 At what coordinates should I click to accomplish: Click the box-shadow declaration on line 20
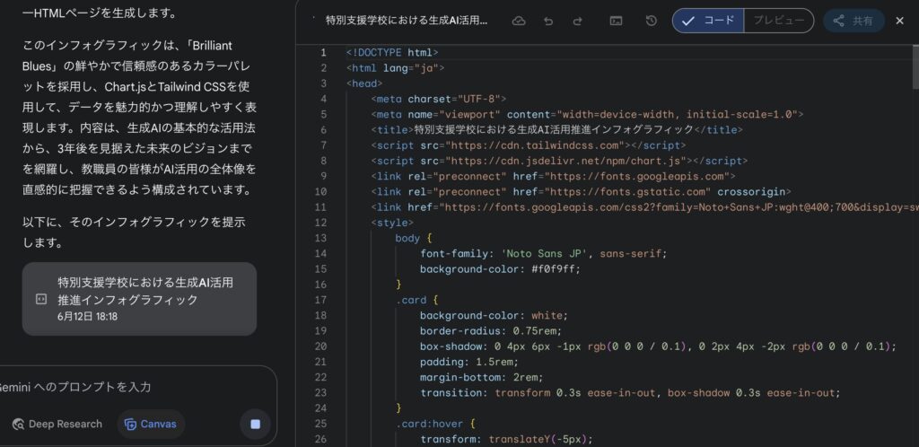[658, 346]
